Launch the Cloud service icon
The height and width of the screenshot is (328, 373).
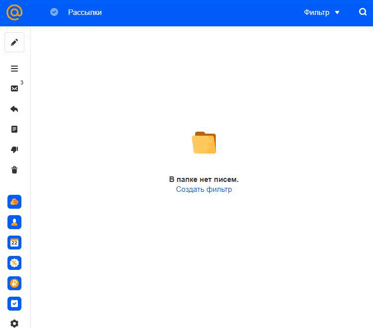coord(14,202)
